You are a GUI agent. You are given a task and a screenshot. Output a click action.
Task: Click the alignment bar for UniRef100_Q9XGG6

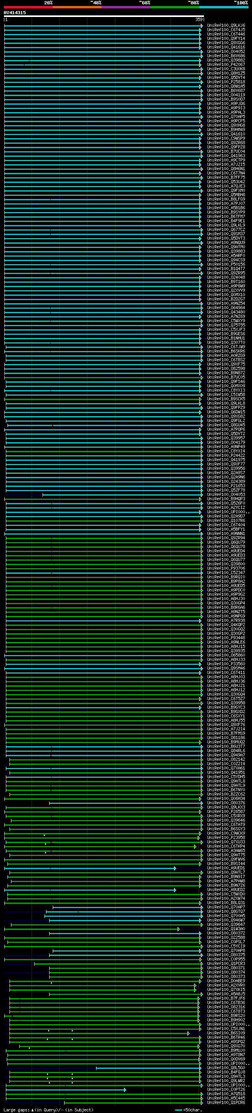click(x=103, y=43)
